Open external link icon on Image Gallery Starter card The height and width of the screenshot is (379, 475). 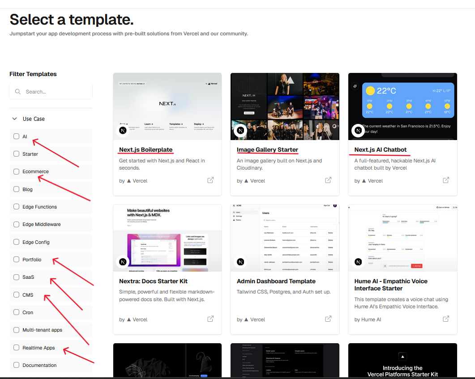click(x=328, y=180)
